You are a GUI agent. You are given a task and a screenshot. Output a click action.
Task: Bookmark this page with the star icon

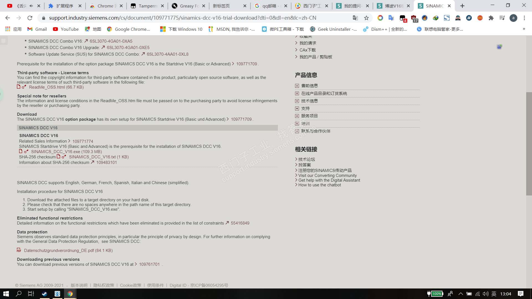(x=366, y=18)
